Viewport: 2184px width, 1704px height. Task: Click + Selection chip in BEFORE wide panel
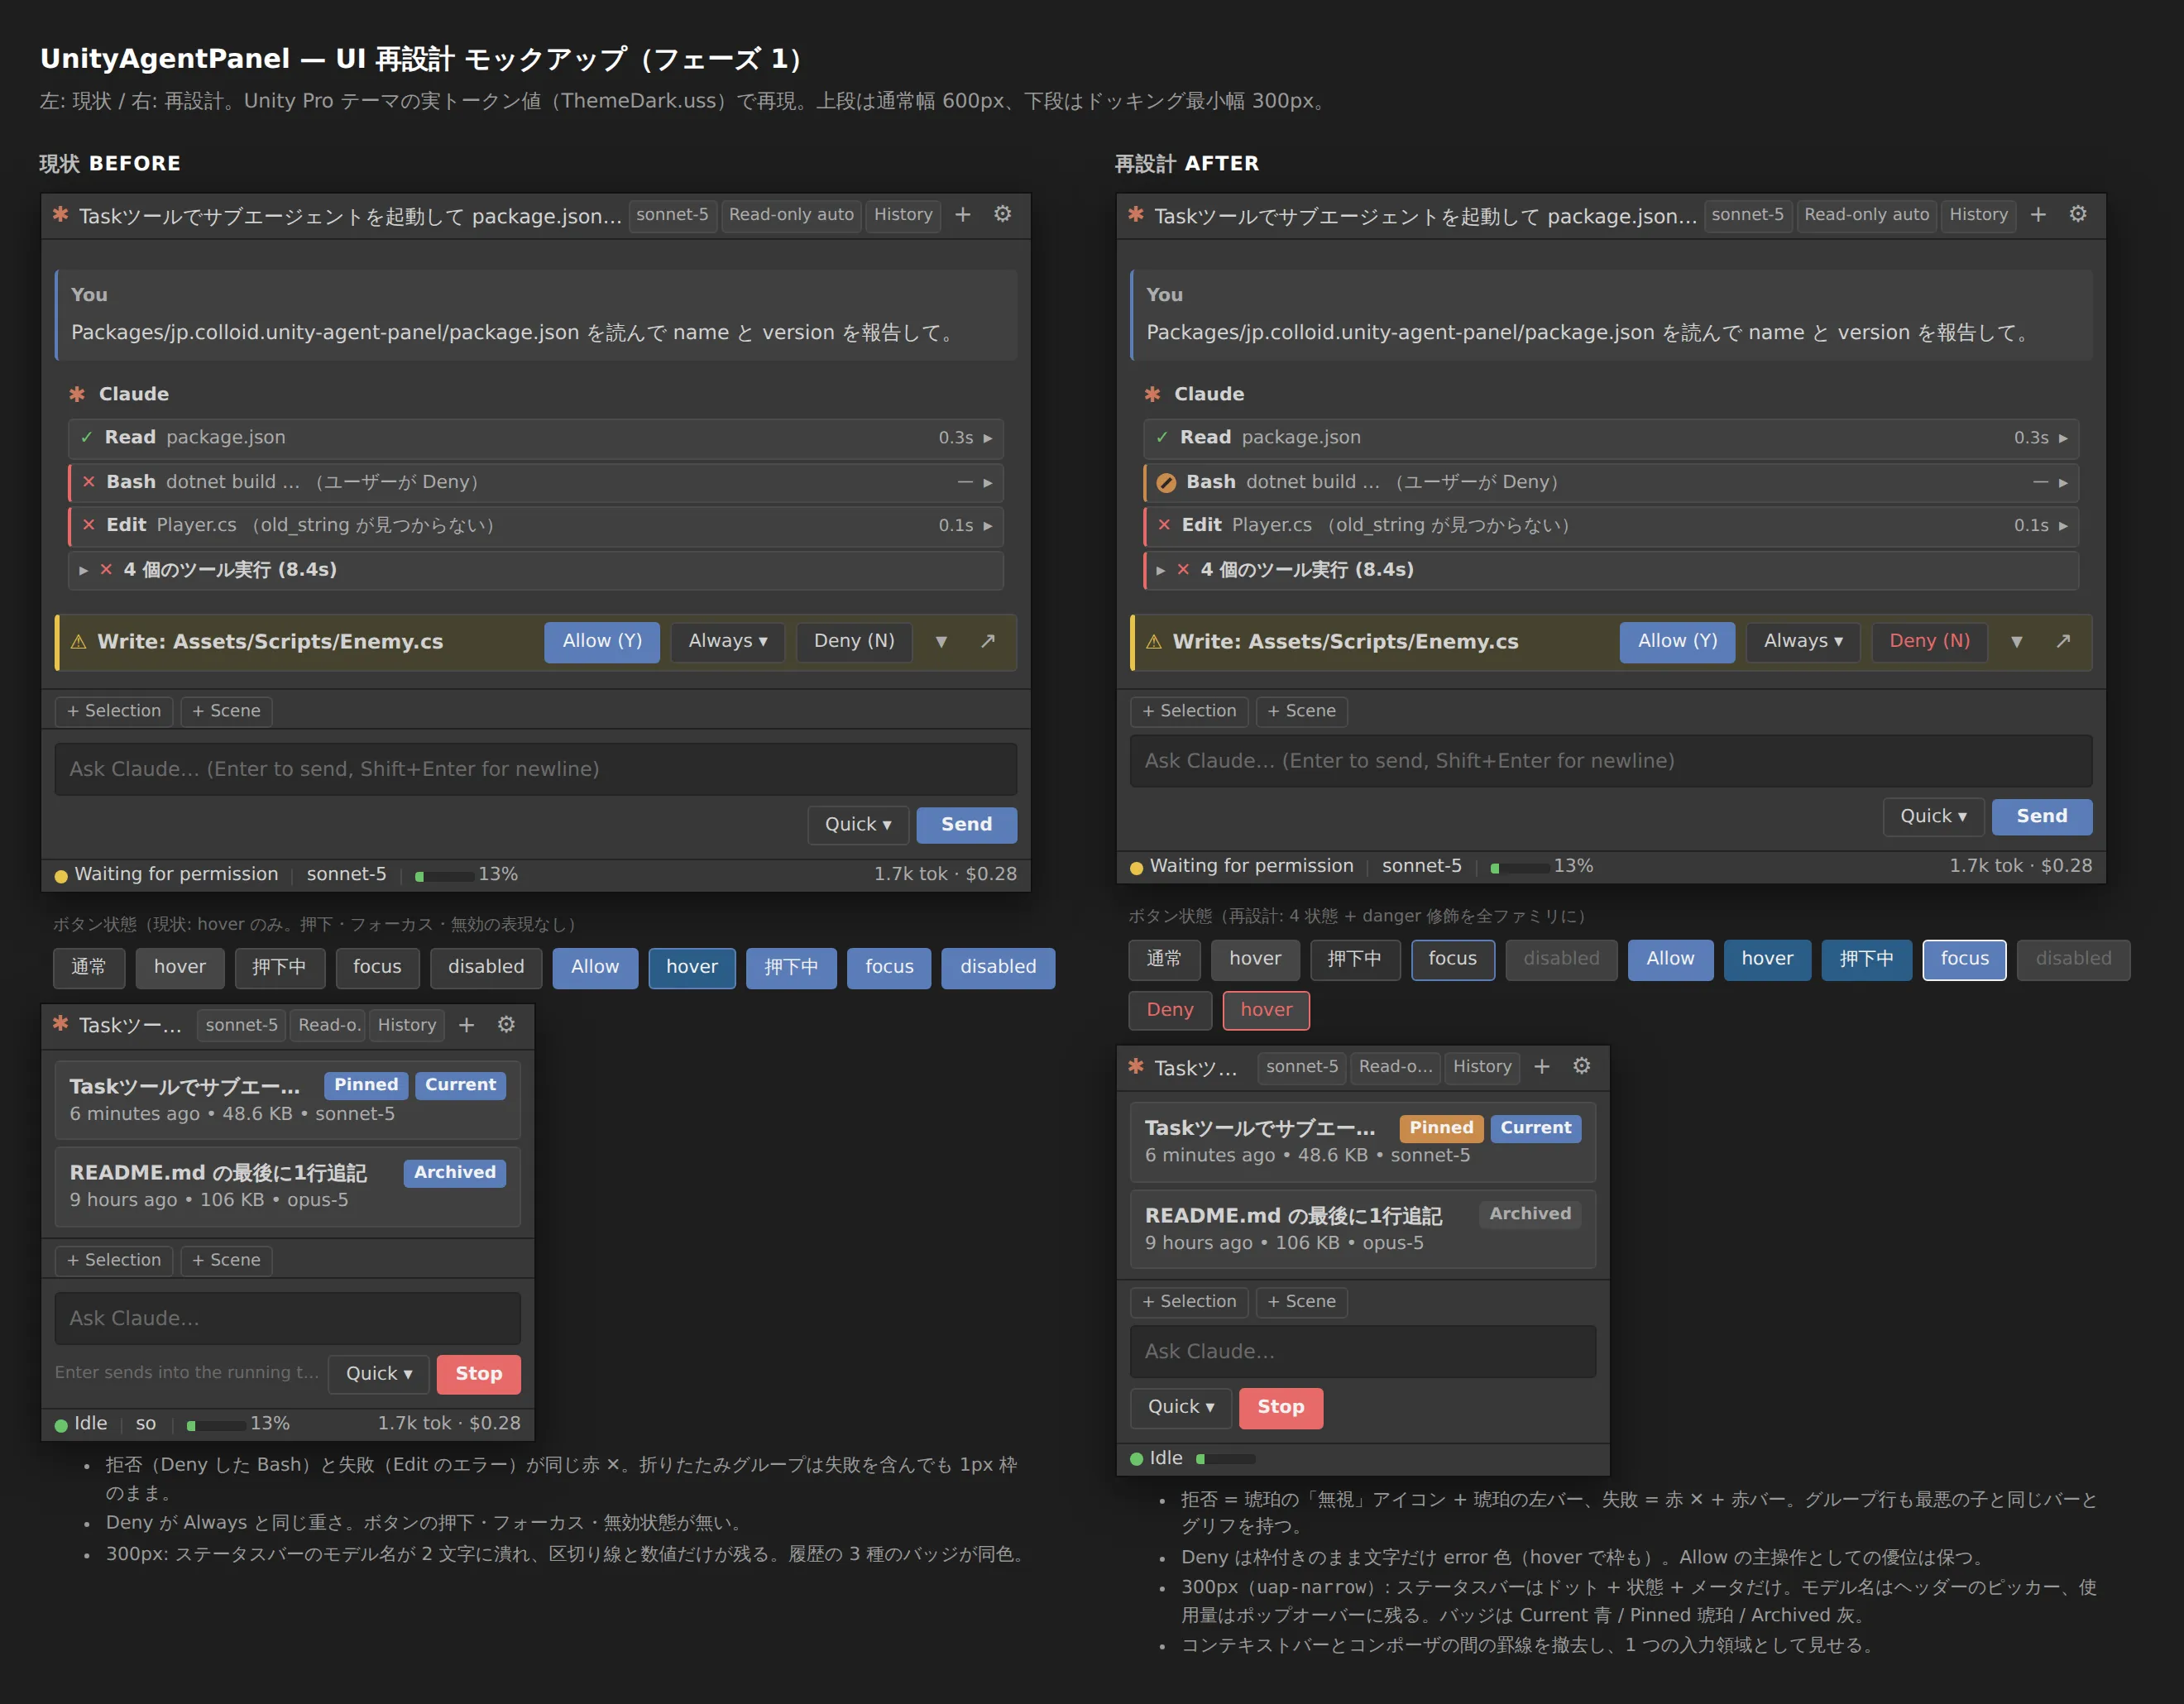pyautogui.click(x=114, y=711)
